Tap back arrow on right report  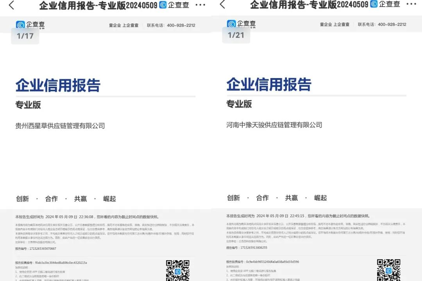pos(222,5)
